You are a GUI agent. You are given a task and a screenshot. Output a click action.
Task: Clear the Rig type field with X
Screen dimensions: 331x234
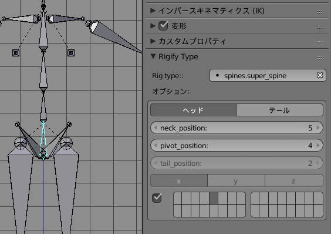[x=320, y=75]
